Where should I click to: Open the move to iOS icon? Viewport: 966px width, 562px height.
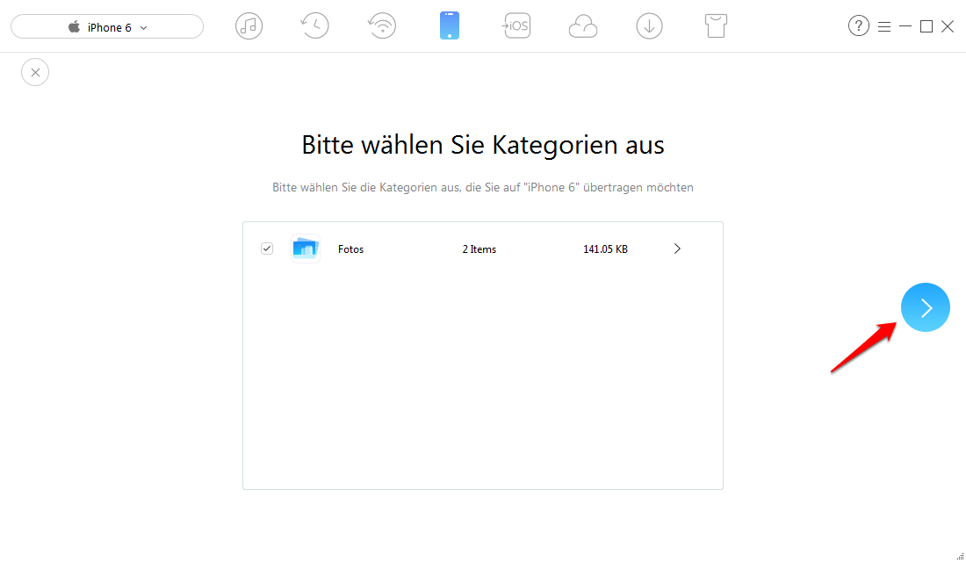(x=515, y=25)
